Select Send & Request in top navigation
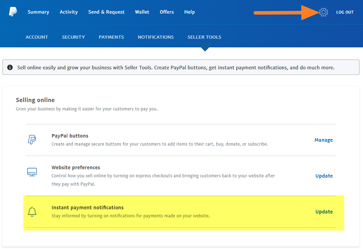This screenshot has width=363, height=249. click(106, 12)
